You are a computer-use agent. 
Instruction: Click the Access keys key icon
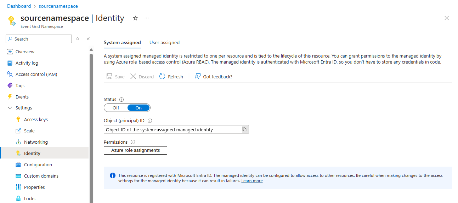click(x=18, y=119)
